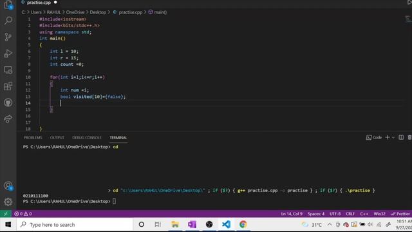Open Google Chrome from taskbar

coord(243,224)
